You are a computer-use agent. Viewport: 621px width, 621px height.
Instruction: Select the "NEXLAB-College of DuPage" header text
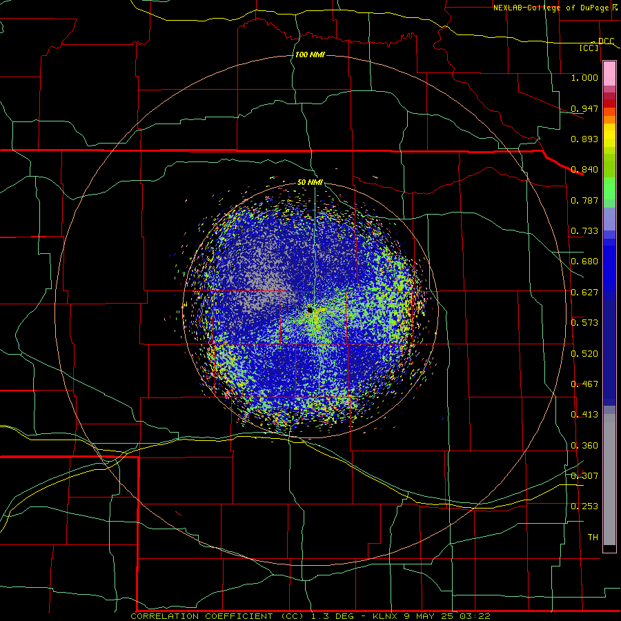551,8
